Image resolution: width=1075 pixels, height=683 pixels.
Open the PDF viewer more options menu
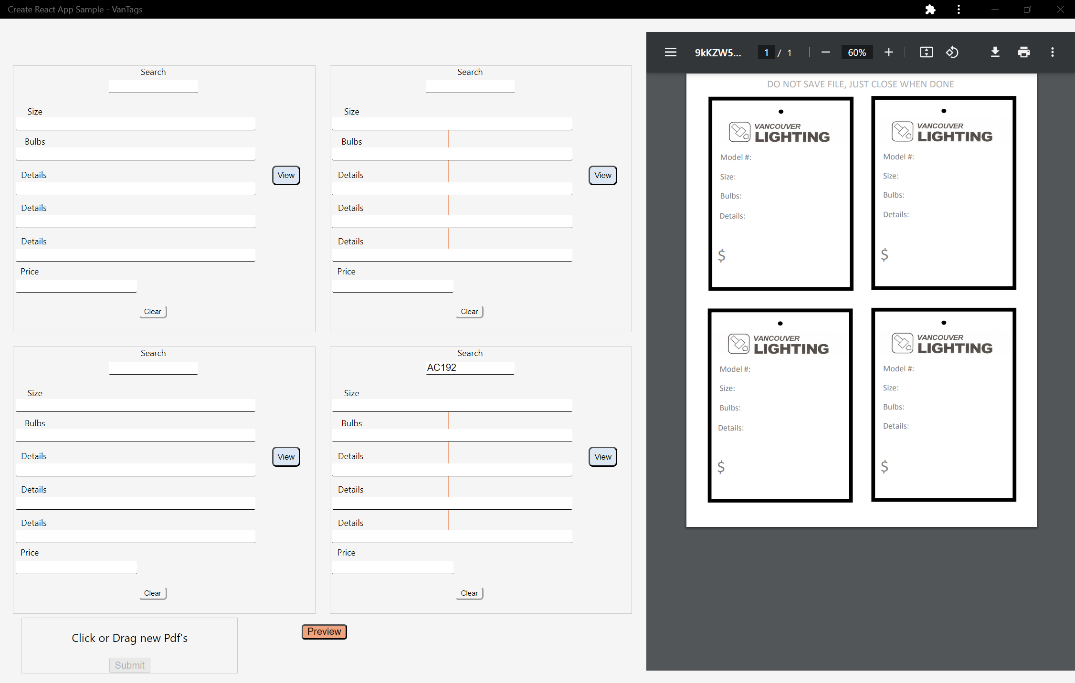pyautogui.click(x=1053, y=52)
